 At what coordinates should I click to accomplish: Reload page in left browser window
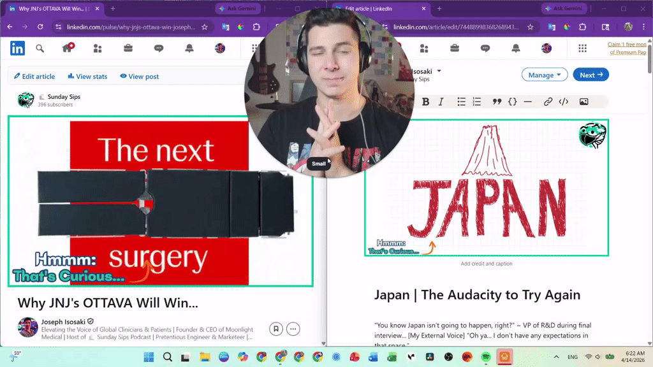(40, 27)
